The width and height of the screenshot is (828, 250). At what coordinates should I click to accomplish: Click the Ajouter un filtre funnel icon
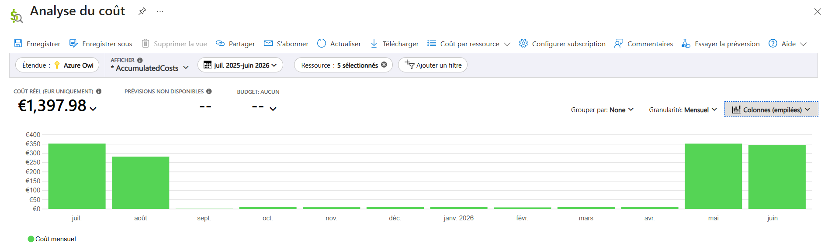[409, 65]
